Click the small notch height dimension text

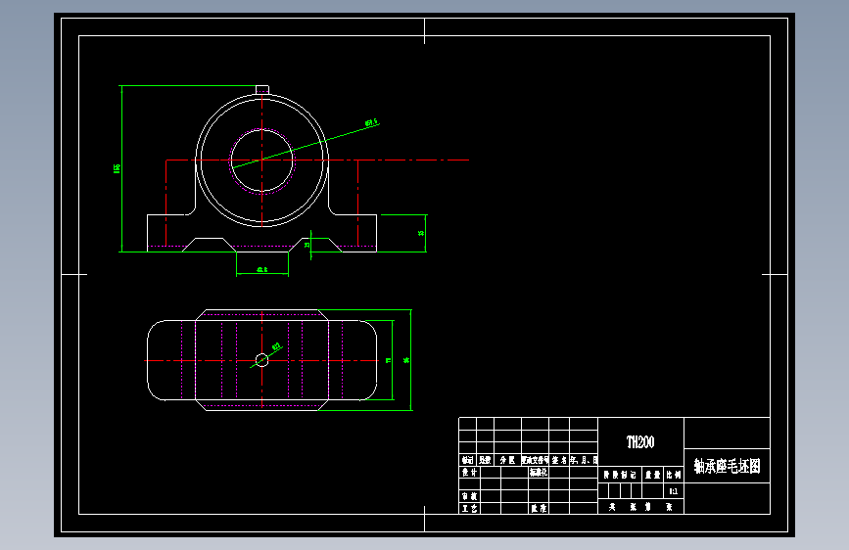tap(307, 245)
